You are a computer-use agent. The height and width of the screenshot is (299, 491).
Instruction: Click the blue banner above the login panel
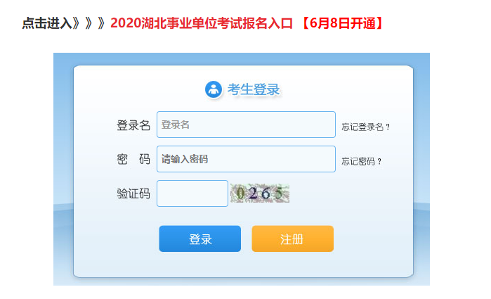pyautogui.click(x=242, y=59)
